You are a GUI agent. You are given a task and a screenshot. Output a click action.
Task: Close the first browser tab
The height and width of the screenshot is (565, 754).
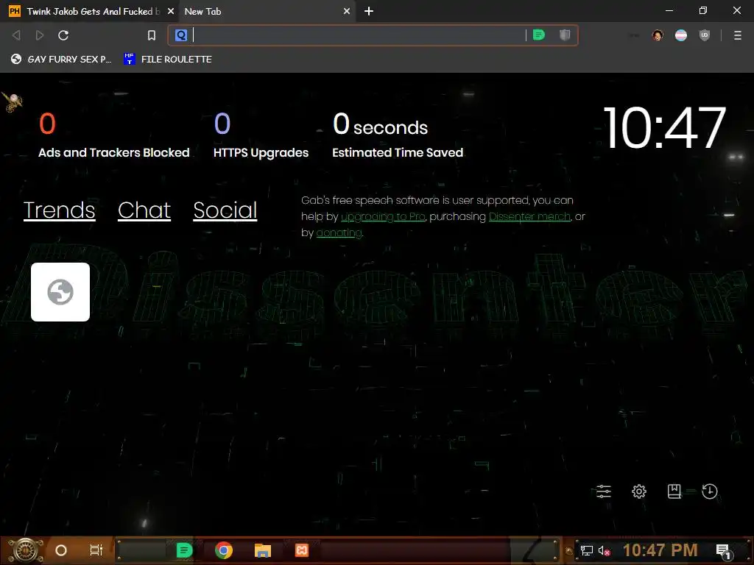coord(171,11)
